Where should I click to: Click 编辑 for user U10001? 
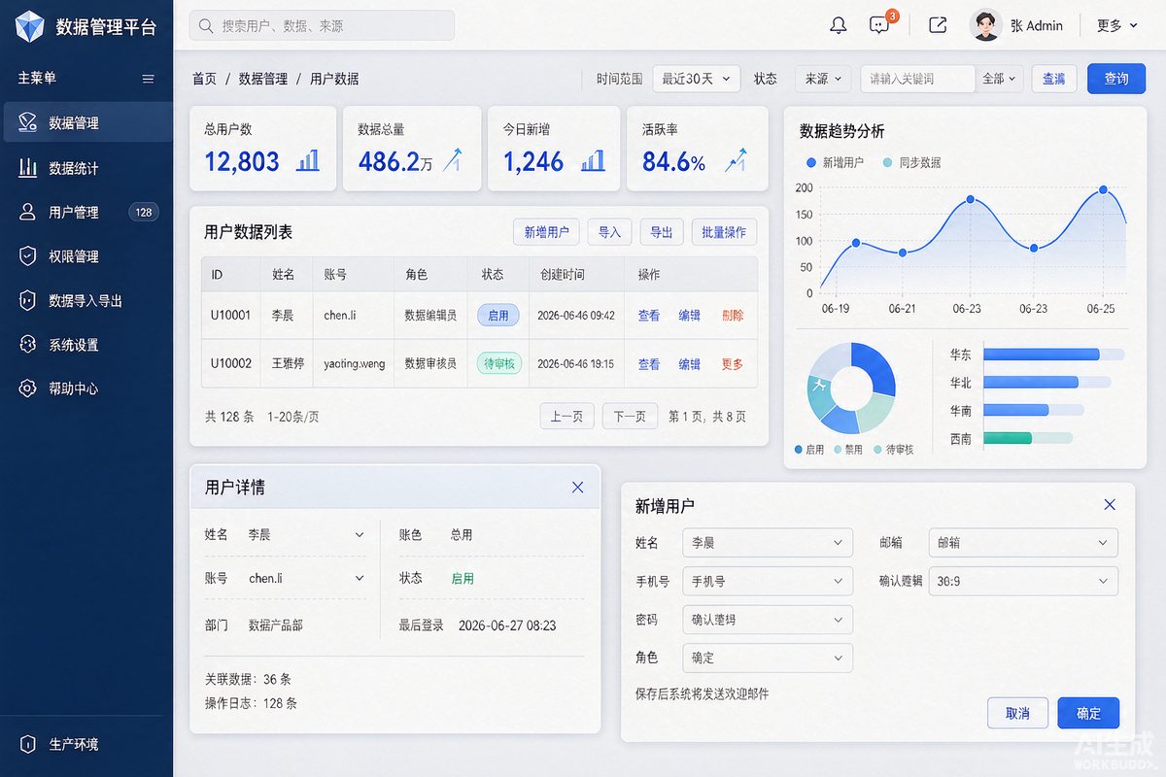point(689,315)
